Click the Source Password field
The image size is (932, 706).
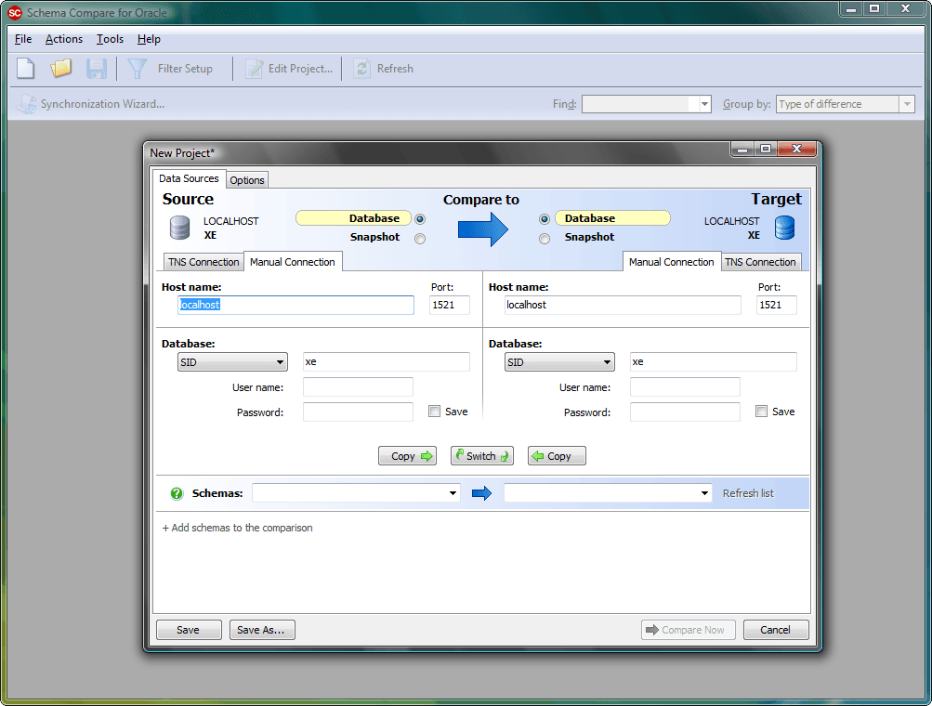click(358, 412)
